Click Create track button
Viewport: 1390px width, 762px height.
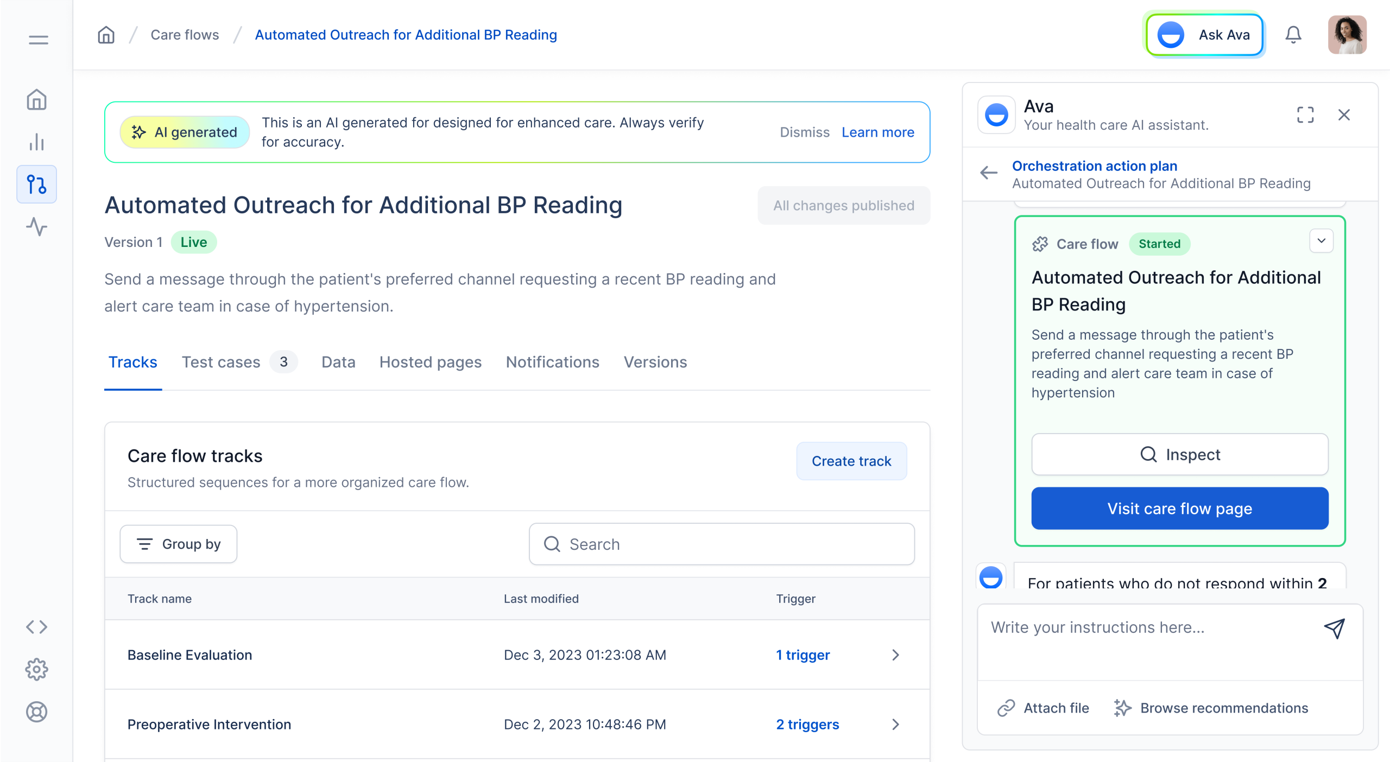point(851,461)
